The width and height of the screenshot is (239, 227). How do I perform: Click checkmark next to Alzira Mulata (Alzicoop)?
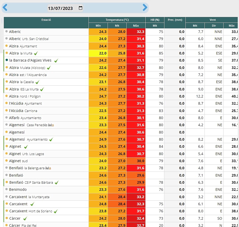point(49,68)
